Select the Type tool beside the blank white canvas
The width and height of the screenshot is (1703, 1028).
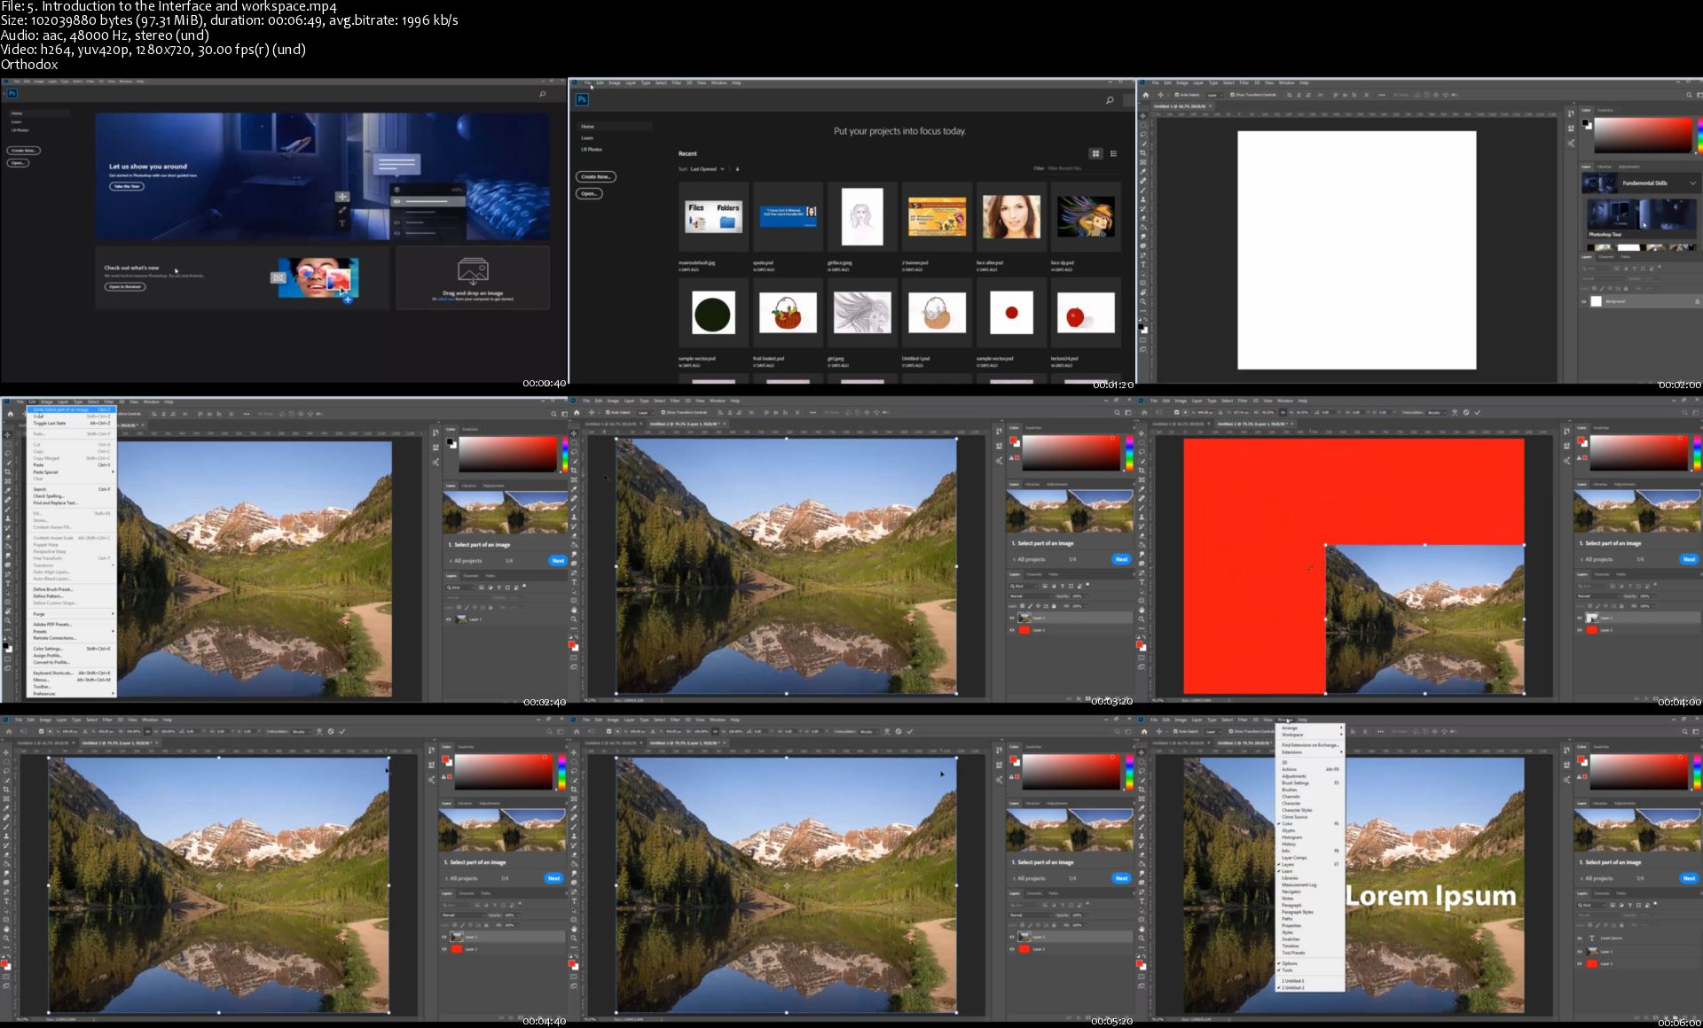click(1143, 264)
